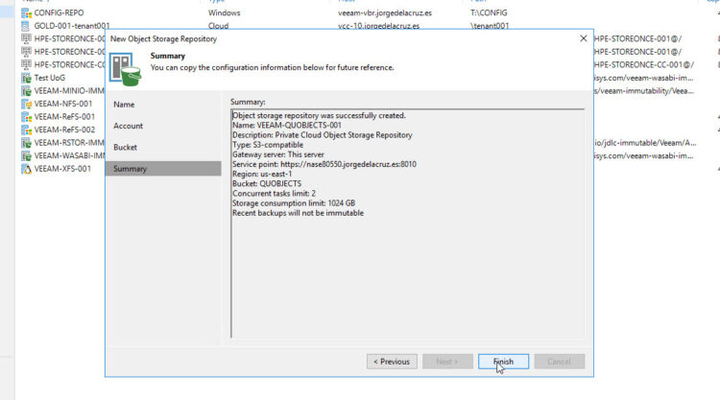Click the \tenant001 path cell
The image size is (720, 400).
(490, 26)
